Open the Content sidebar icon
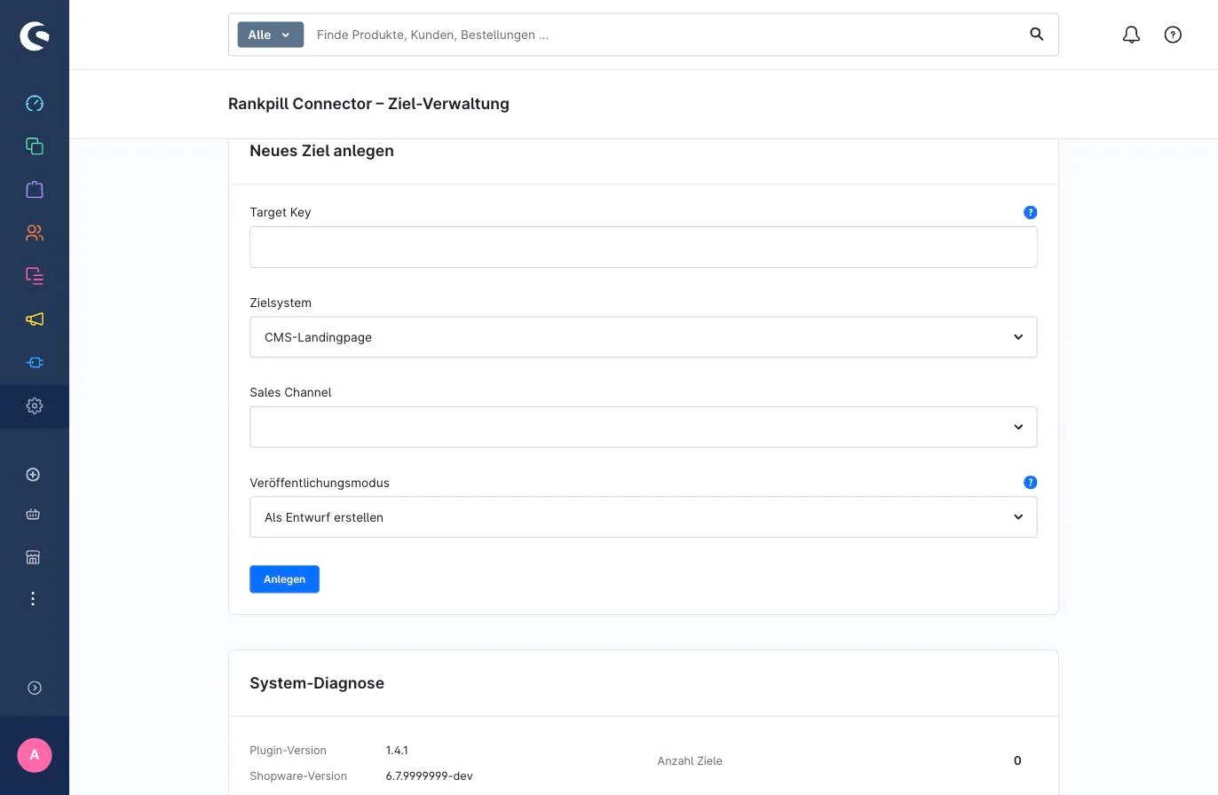Image resolution: width=1218 pixels, height=795 pixels. (x=35, y=276)
